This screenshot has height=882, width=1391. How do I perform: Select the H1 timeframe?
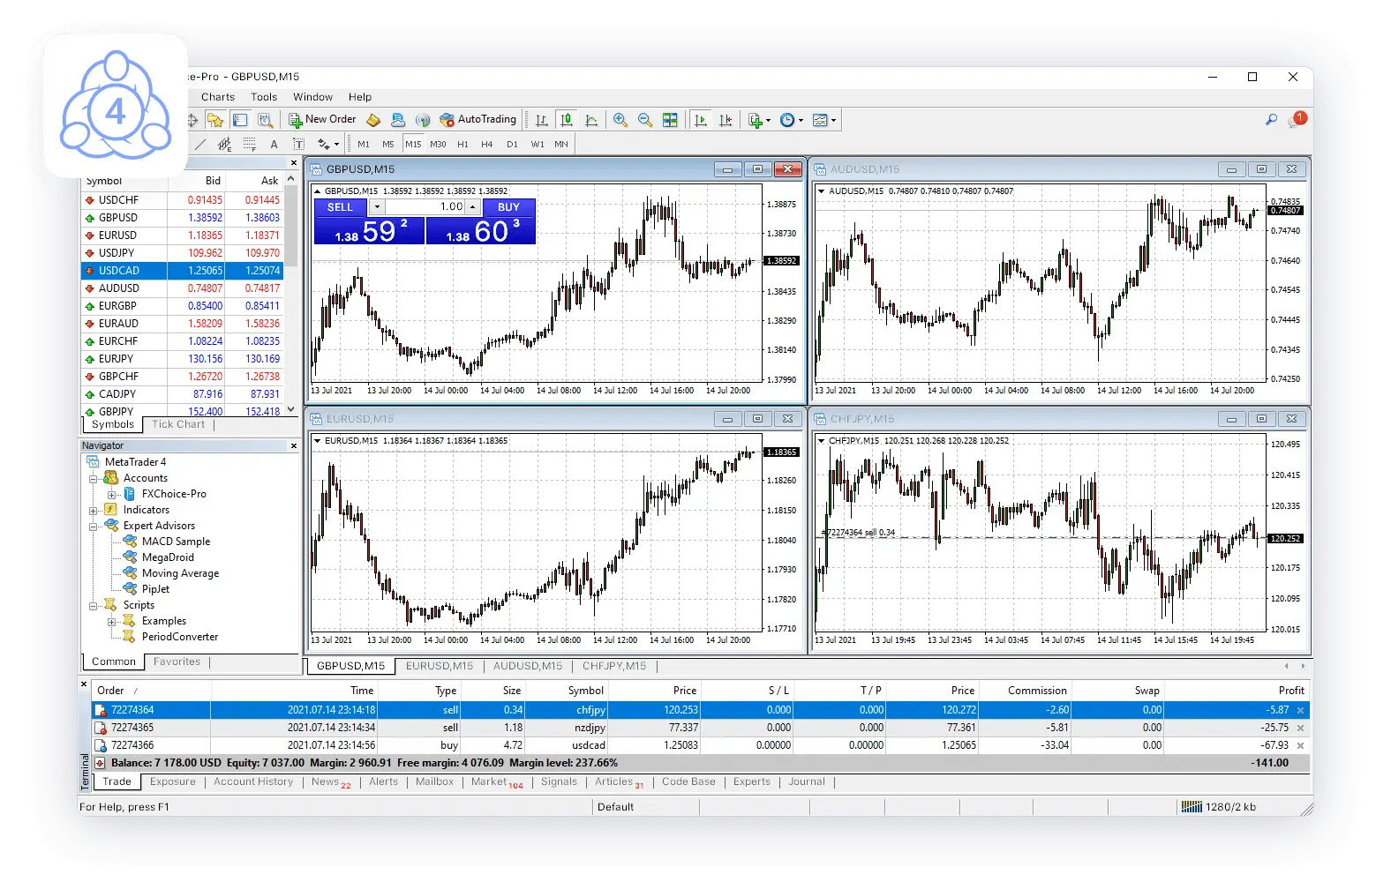pyautogui.click(x=462, y=144)
